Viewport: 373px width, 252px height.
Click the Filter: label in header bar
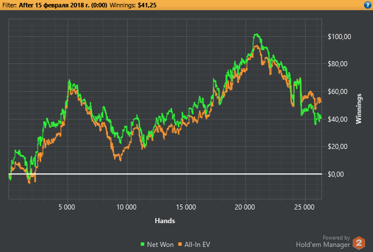coord(10,5)
